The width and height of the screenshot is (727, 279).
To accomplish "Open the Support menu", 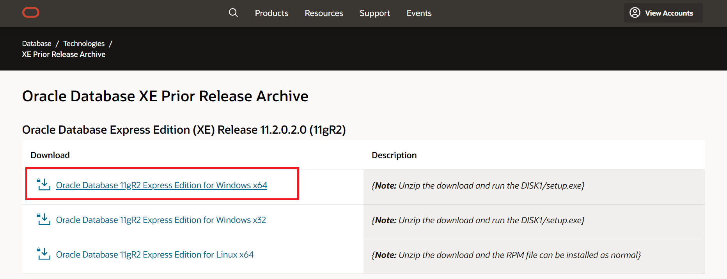I will pos(375,13).
